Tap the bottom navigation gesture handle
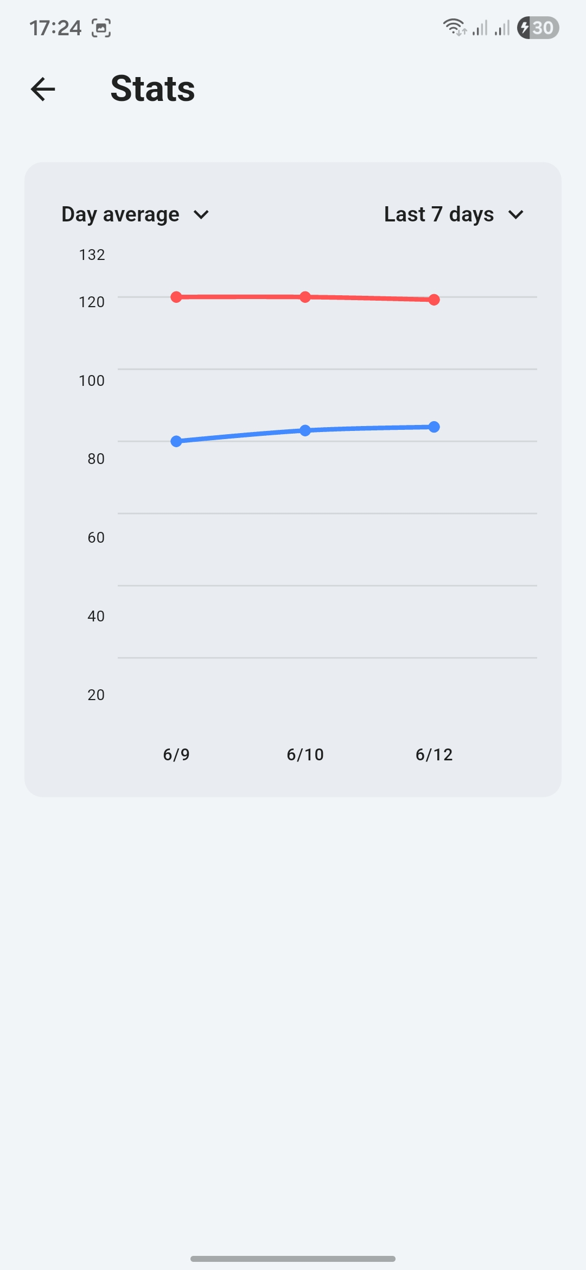586x1270 pixels. point(293,1259)
